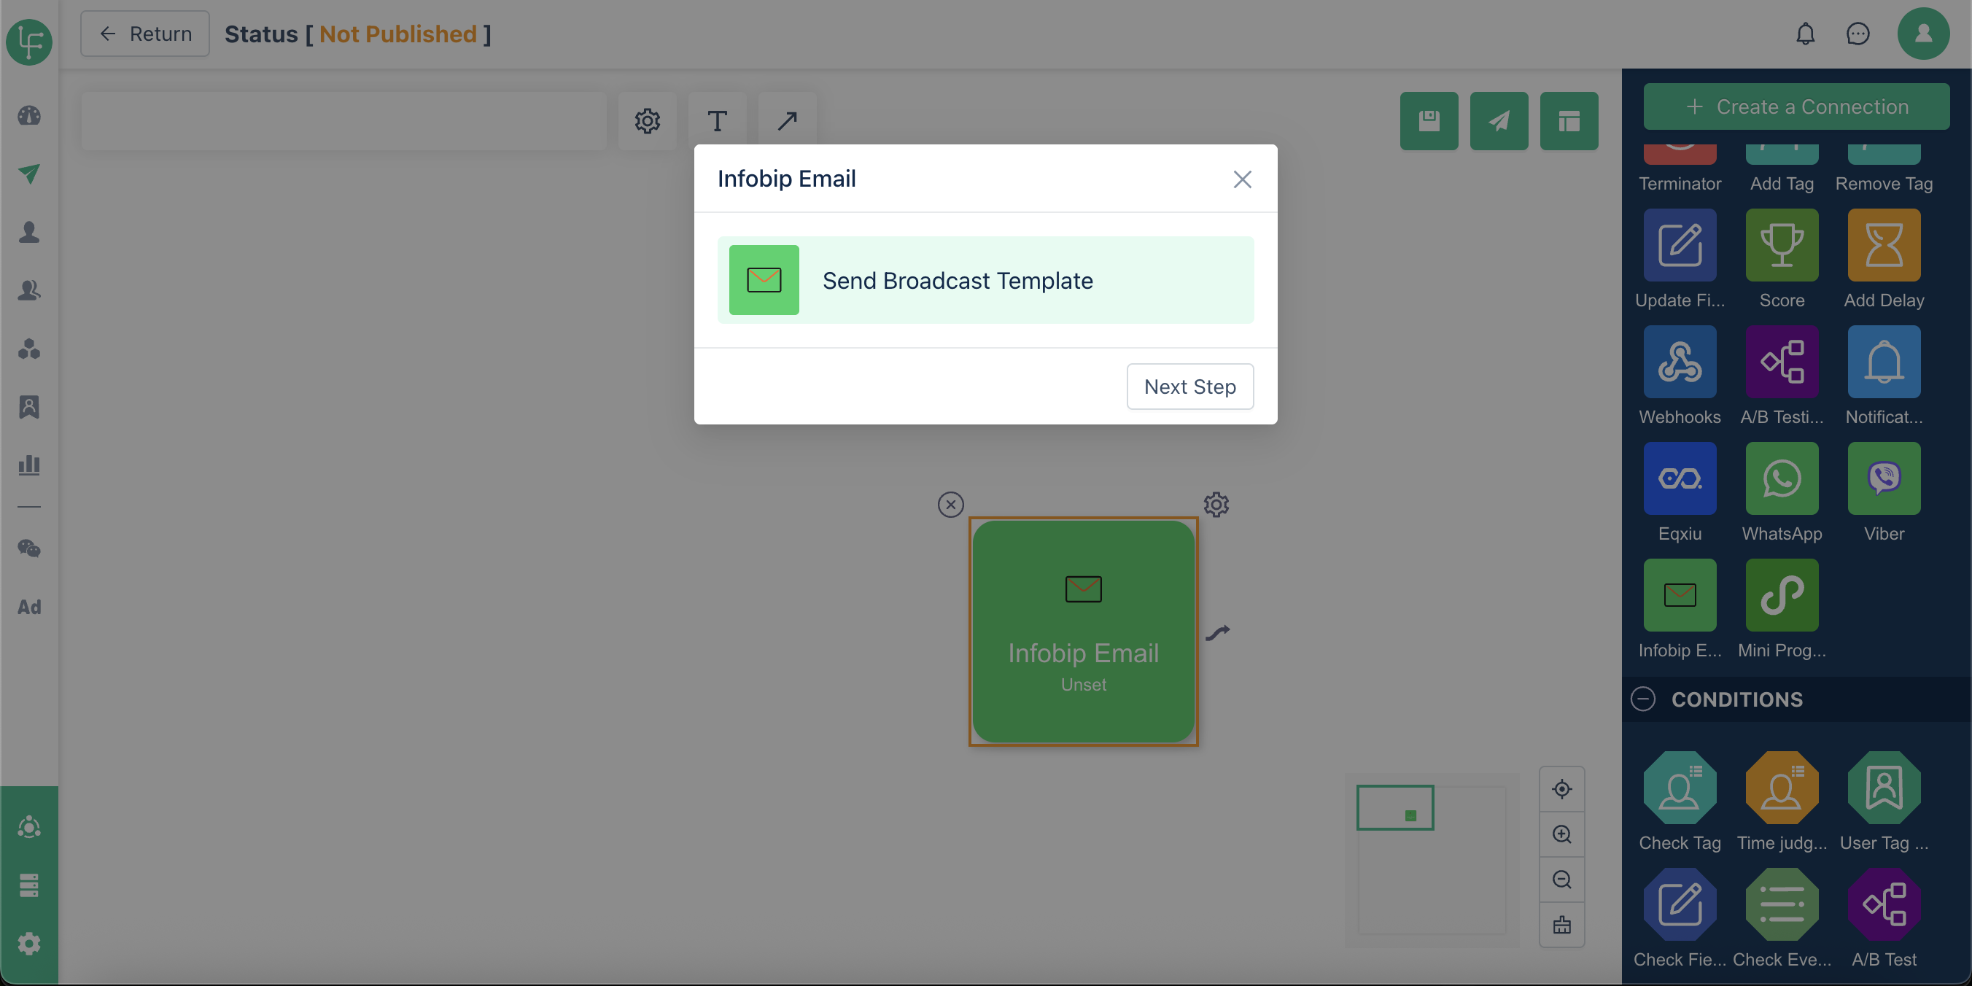
Task: Click the app logo in top-left
Action: click(29, 42)
